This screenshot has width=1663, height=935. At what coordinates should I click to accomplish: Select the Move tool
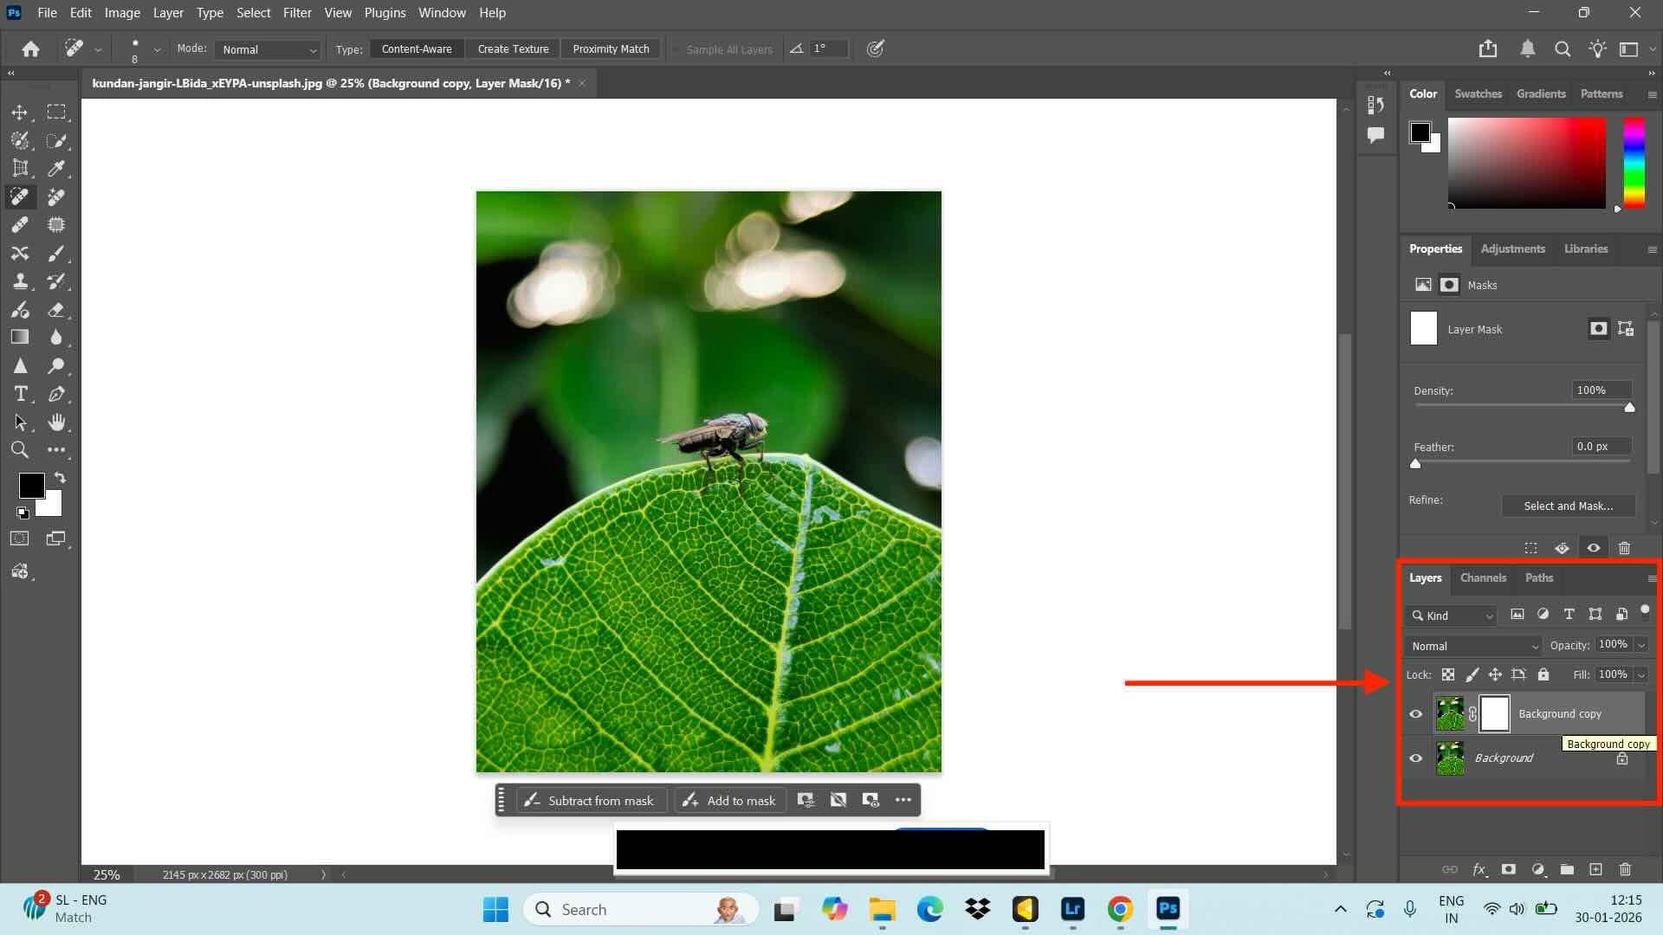coord(20,112)
